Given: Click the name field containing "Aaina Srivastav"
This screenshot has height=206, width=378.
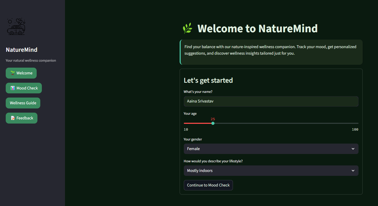Looking at the screenshot, I should 271,101.
